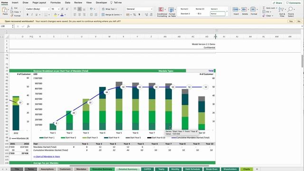Open Find & Select magnifier
Screen dimensions: 304x171
coord(291,12)
